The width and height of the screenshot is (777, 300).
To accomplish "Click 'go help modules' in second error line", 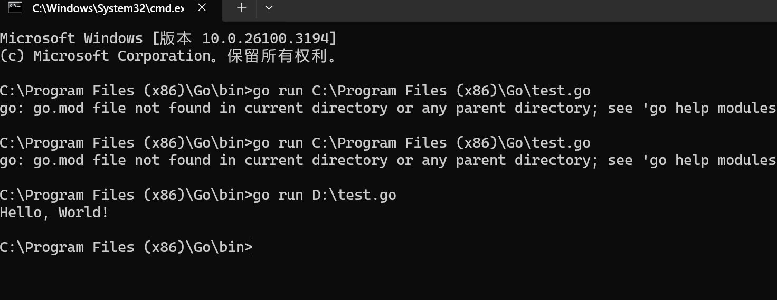I will (713, 160).
